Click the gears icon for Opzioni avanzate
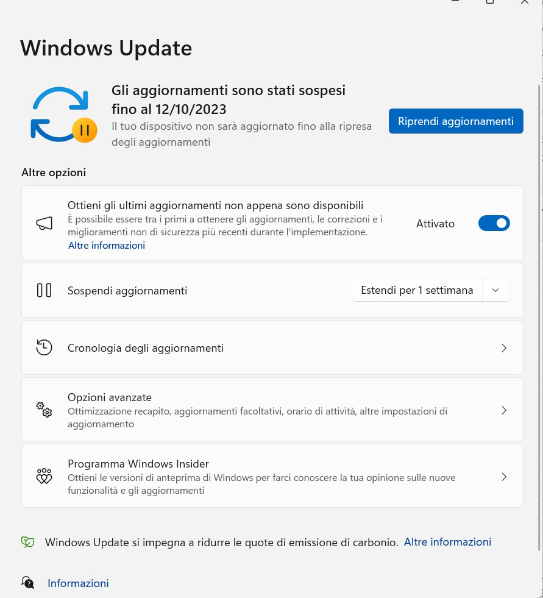 click(x=44, y=410)
